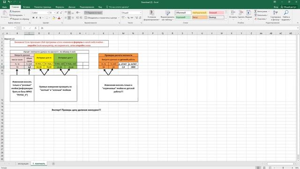Select the pink cell containing 70
The height and width of the screenshot is (169, 300).
[17, 67]
